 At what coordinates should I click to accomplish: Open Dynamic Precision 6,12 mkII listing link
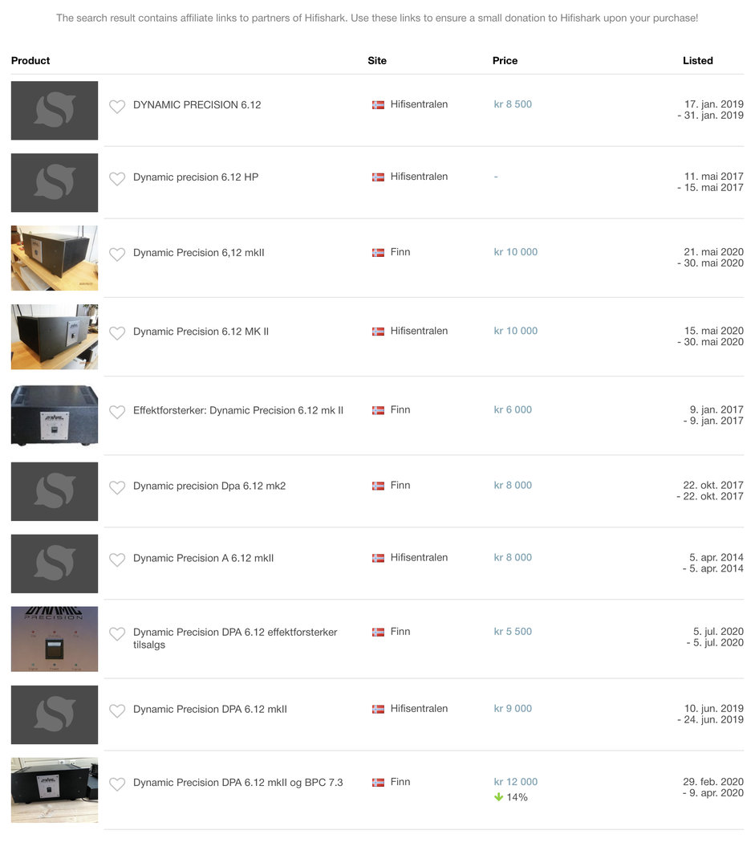tap(198, 253)
